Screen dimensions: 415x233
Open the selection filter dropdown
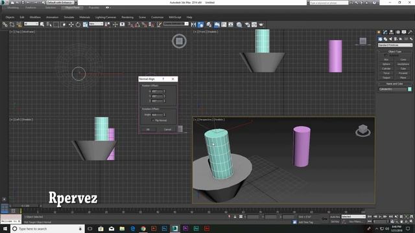31,24
